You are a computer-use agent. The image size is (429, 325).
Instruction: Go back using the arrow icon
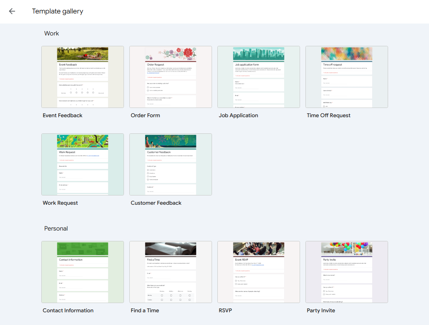(12, 11)
